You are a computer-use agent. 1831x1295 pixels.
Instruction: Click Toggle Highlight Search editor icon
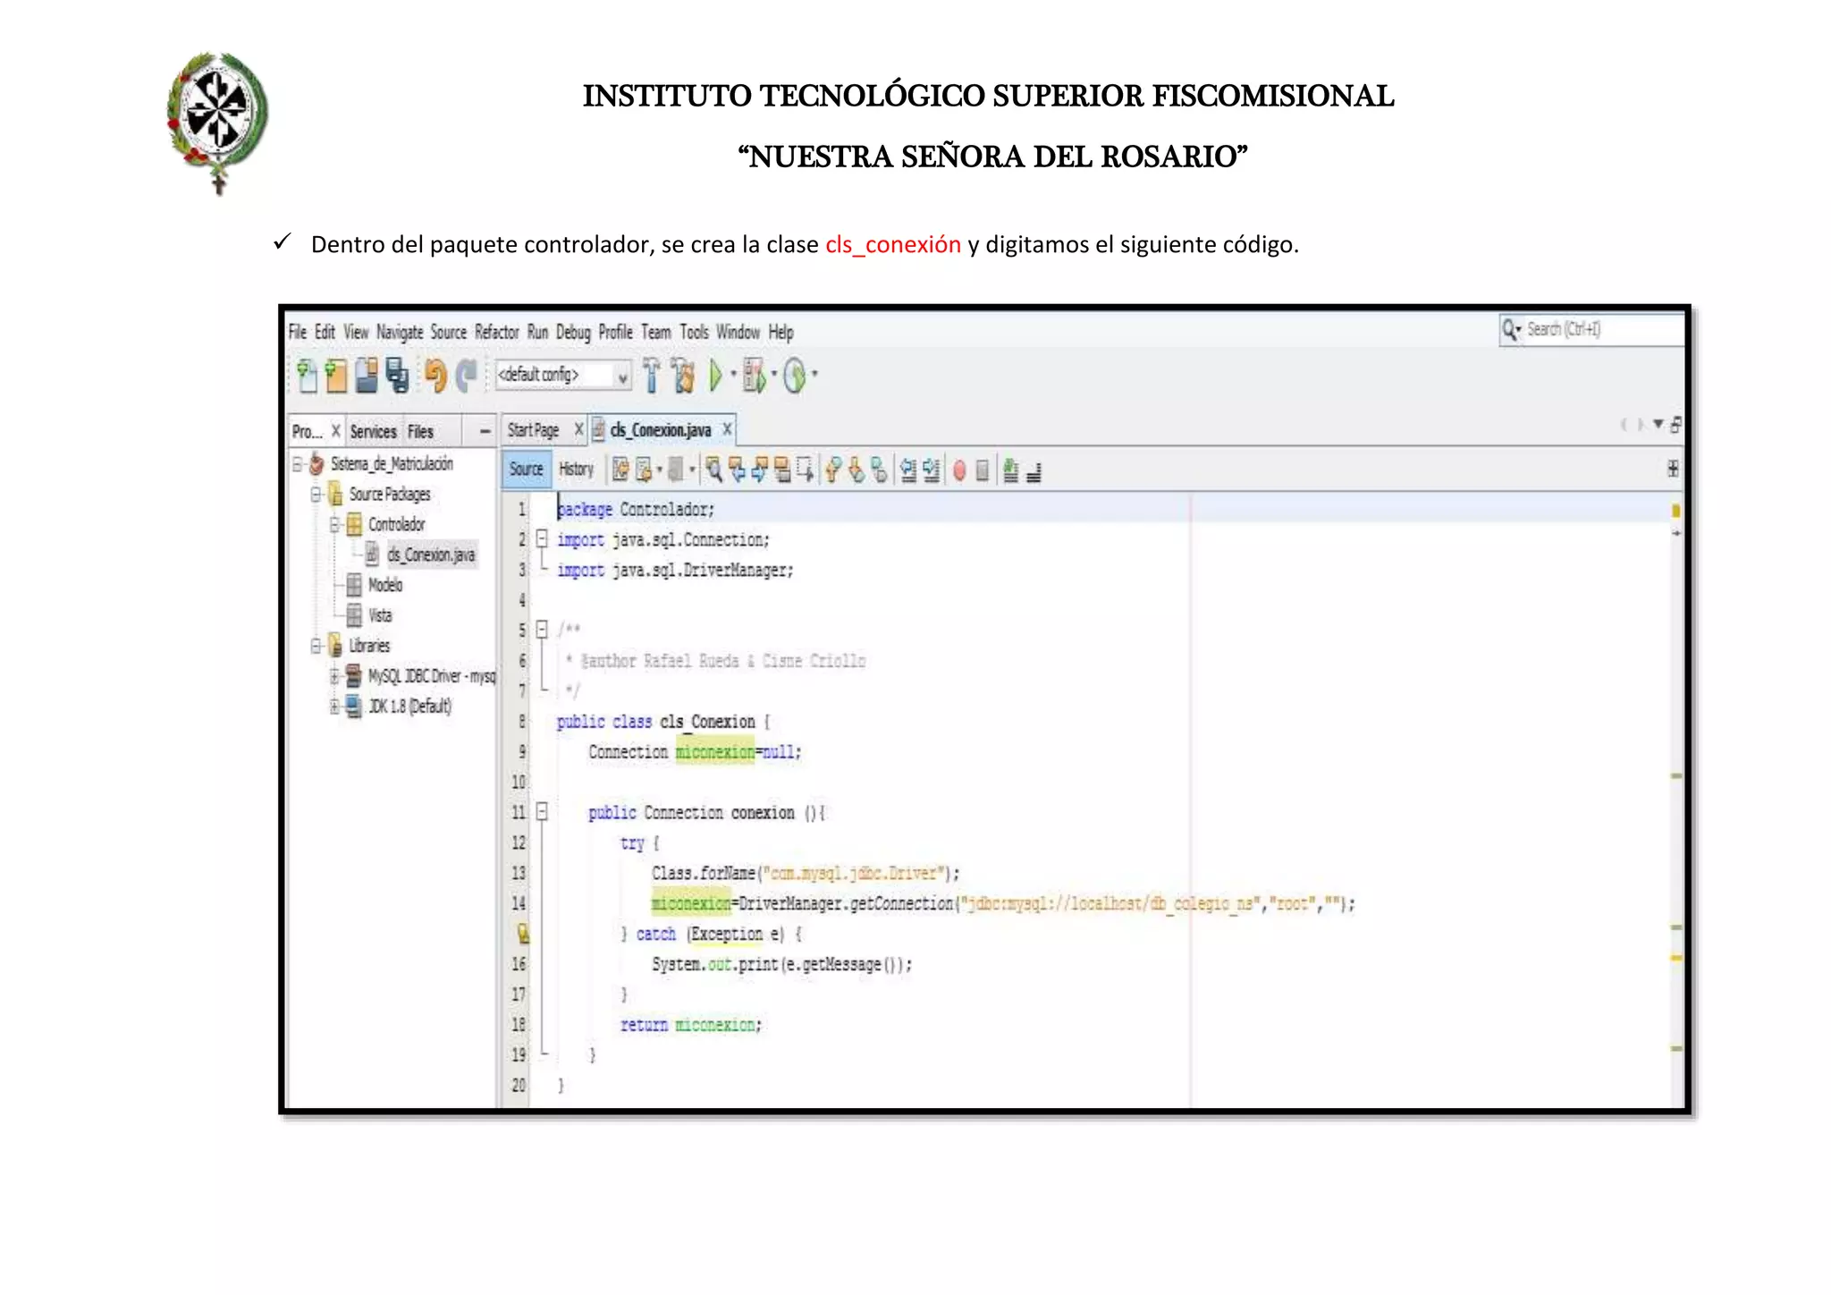(782, 470)
